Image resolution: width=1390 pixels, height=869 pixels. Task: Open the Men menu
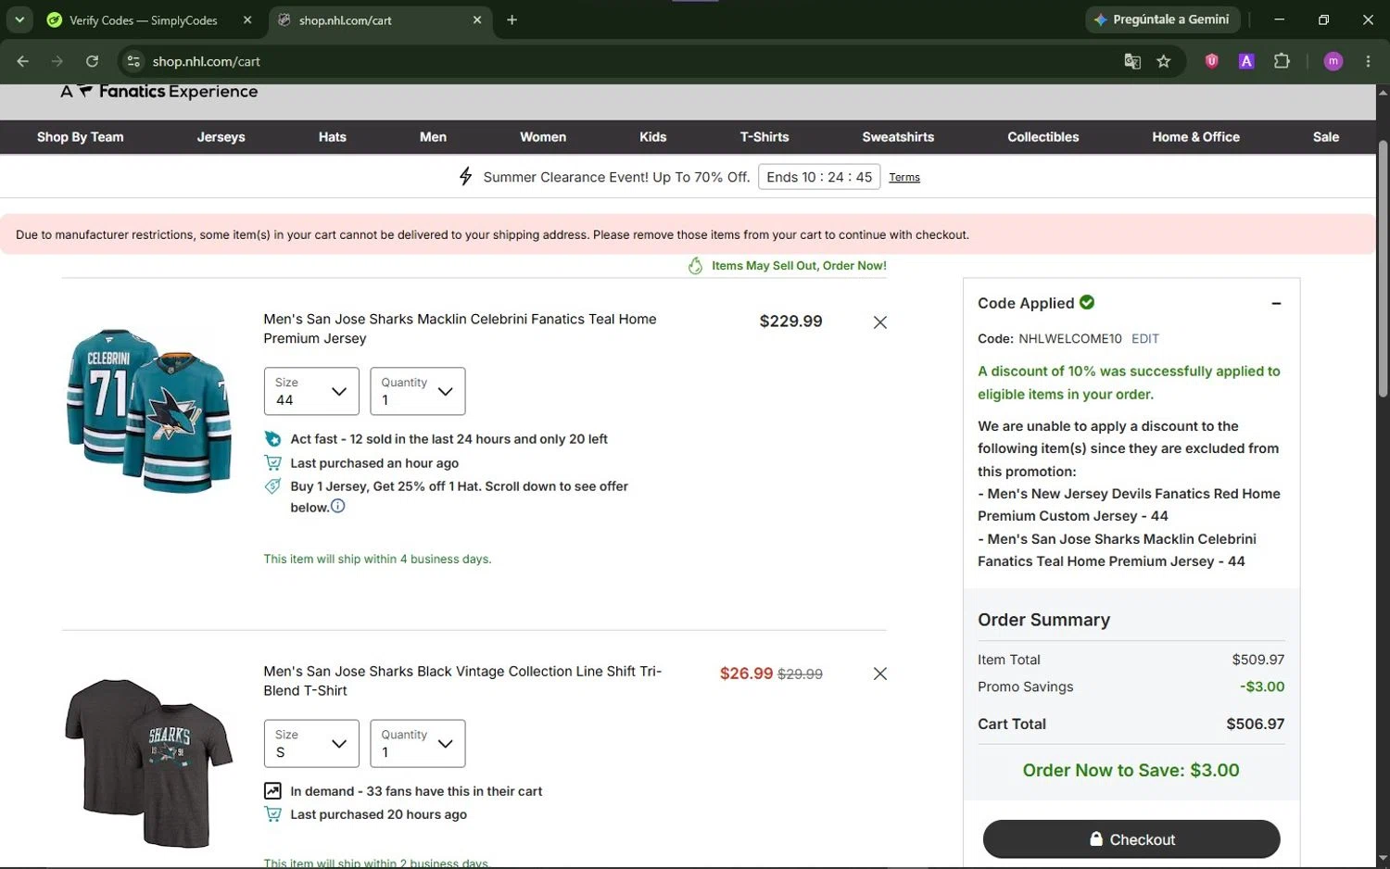pyautogui.click(x=433, y=137)
